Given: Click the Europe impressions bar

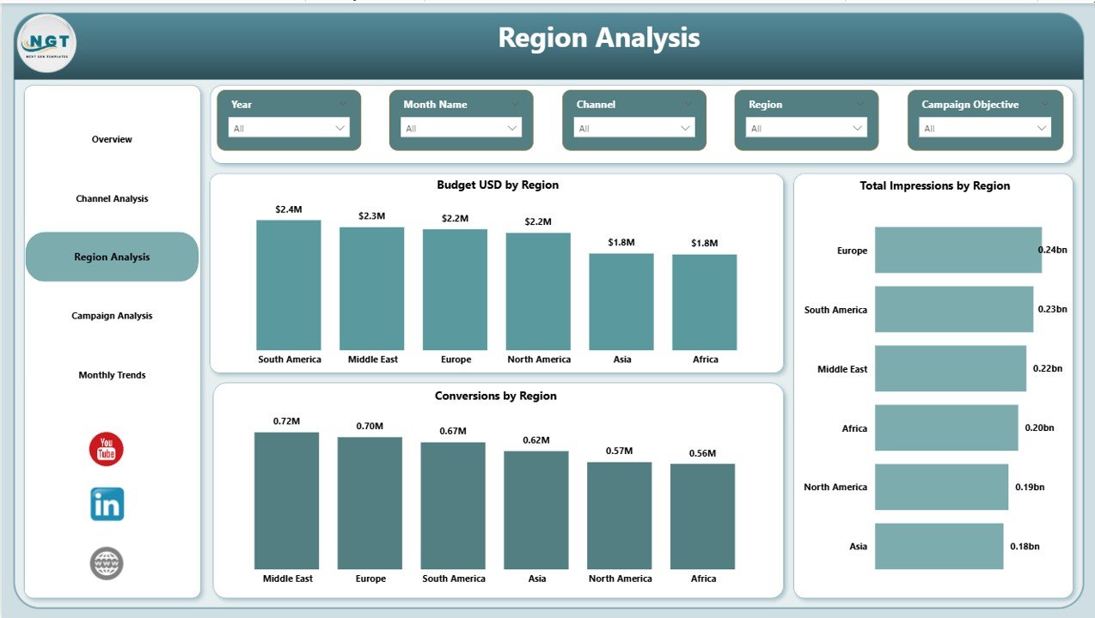Looking at the screenshot, I should click(957, 250).
